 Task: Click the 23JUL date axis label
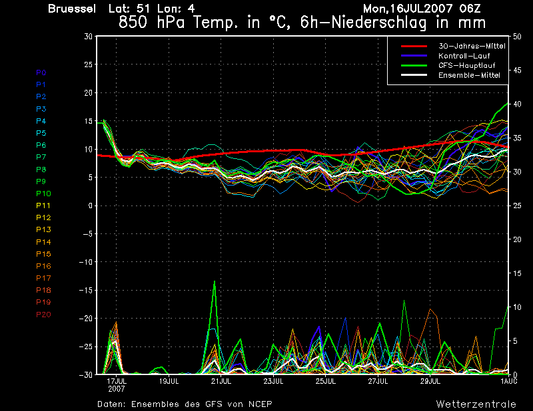coord(273,382)
